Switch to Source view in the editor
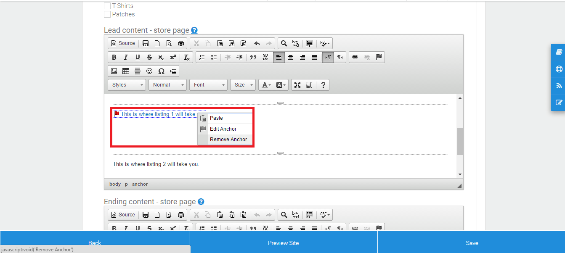 122,43
